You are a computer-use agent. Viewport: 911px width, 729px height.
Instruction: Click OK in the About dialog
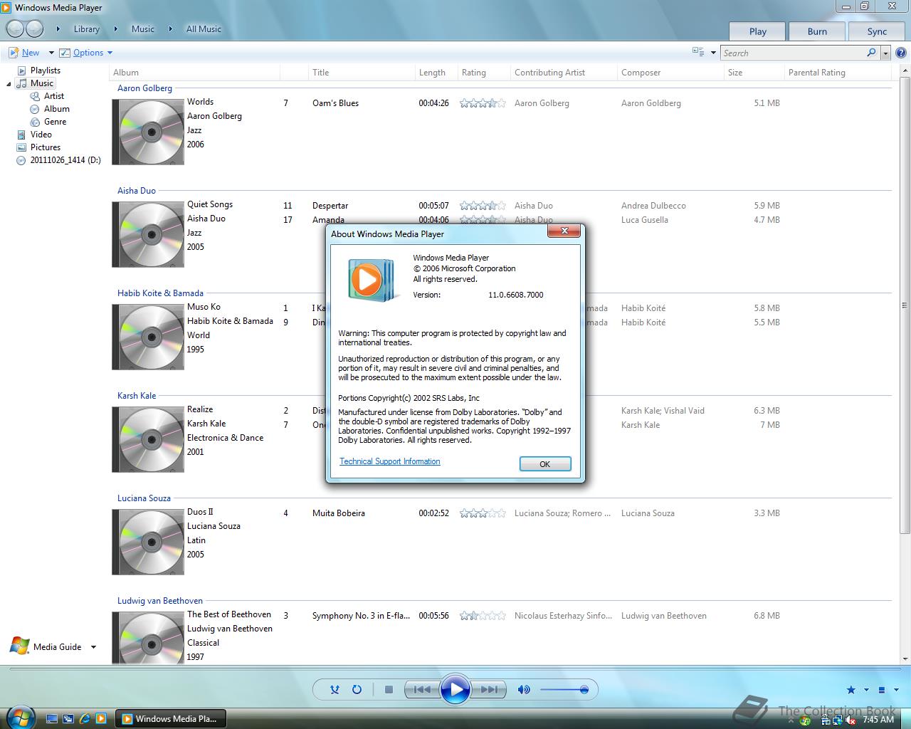(x=545, y=464)
